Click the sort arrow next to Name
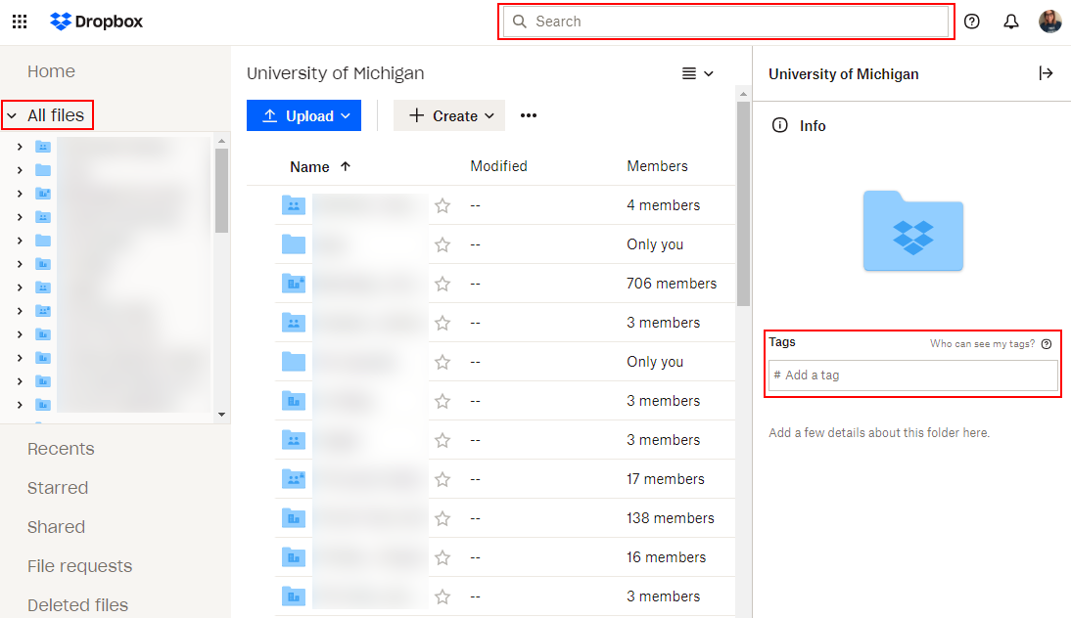 346,166
